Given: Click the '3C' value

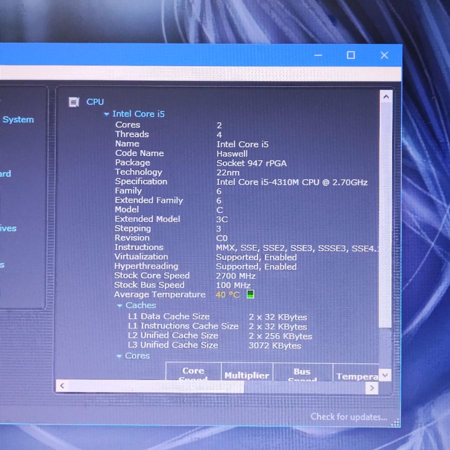Looking at the screenshot, I should coord(222,219).
